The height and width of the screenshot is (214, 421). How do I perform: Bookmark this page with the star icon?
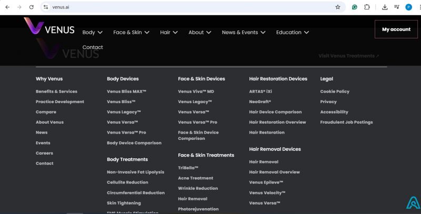tap(338, 7)
